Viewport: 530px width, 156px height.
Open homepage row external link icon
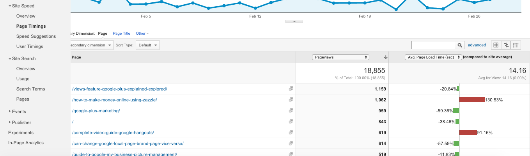point(291,122)
